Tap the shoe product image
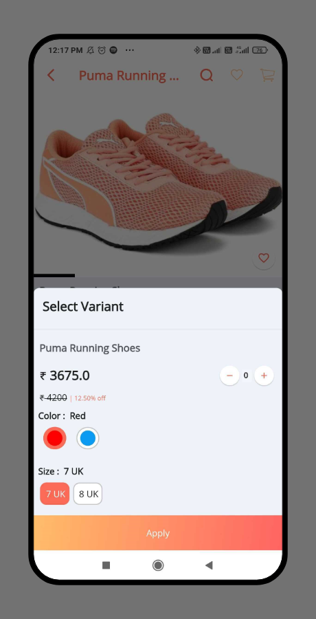 158,182
